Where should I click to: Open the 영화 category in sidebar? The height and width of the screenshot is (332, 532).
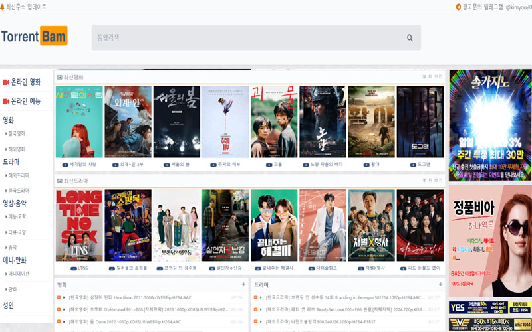[x=9, y=120]
